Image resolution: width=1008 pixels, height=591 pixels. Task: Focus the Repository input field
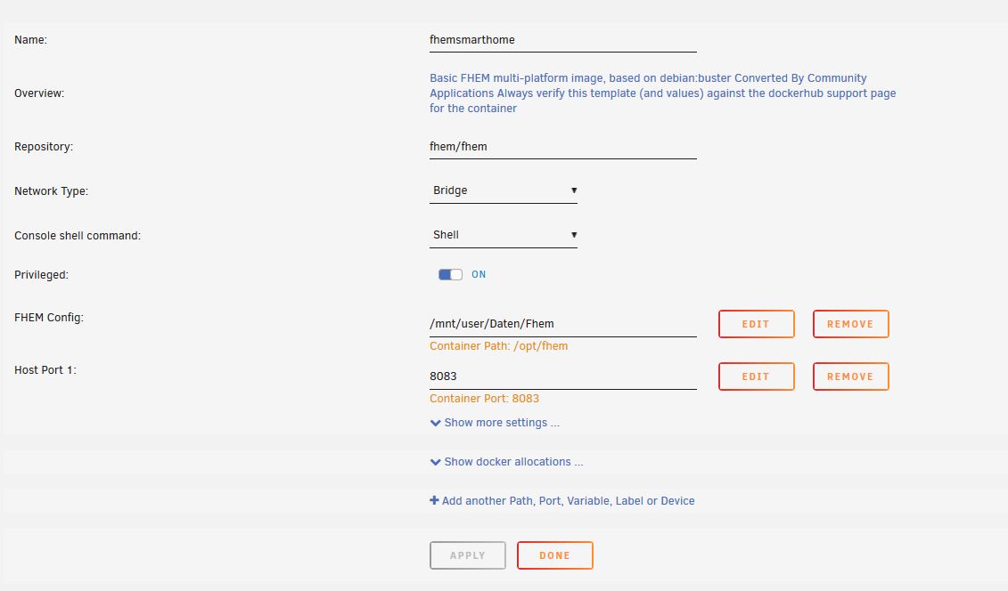[x=563, y=147]
